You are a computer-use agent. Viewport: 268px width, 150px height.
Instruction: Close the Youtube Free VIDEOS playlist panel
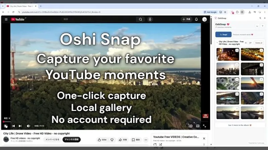click(x=204, y=139)
